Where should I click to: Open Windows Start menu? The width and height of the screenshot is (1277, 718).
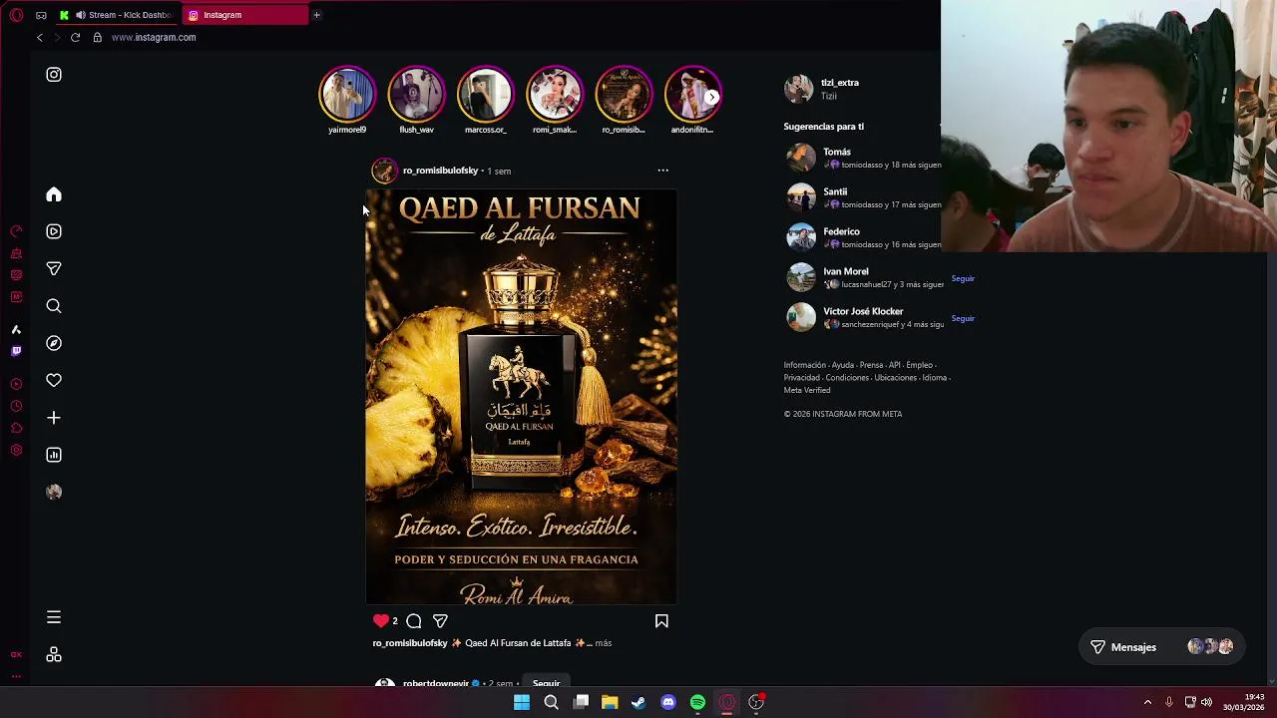(522, 702)
